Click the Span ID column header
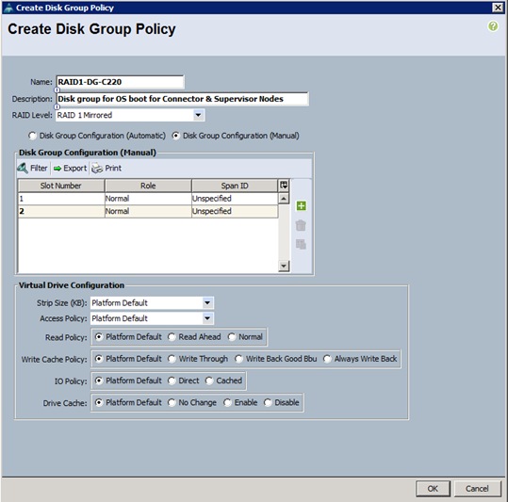Viewport: 508px width, 502px height. [235, 186]
